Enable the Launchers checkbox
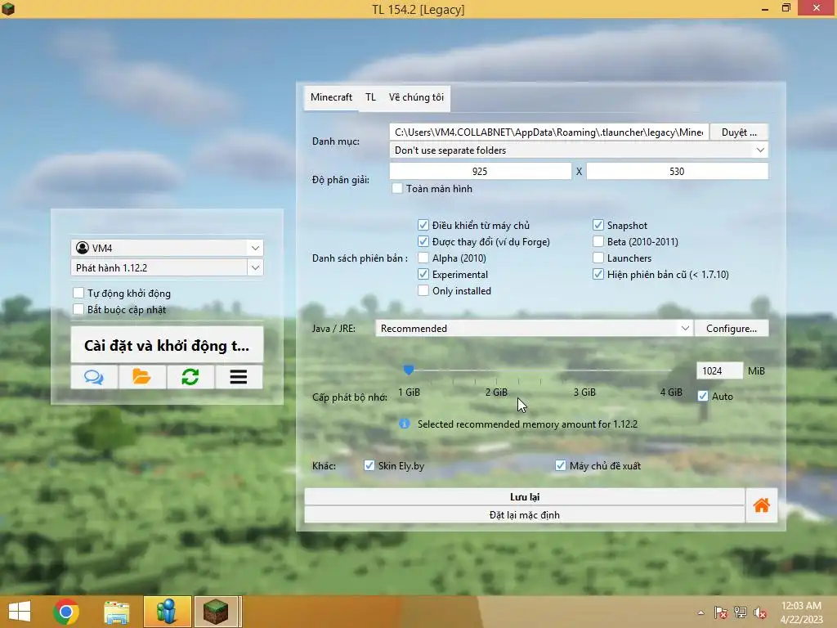 (598, 258)
